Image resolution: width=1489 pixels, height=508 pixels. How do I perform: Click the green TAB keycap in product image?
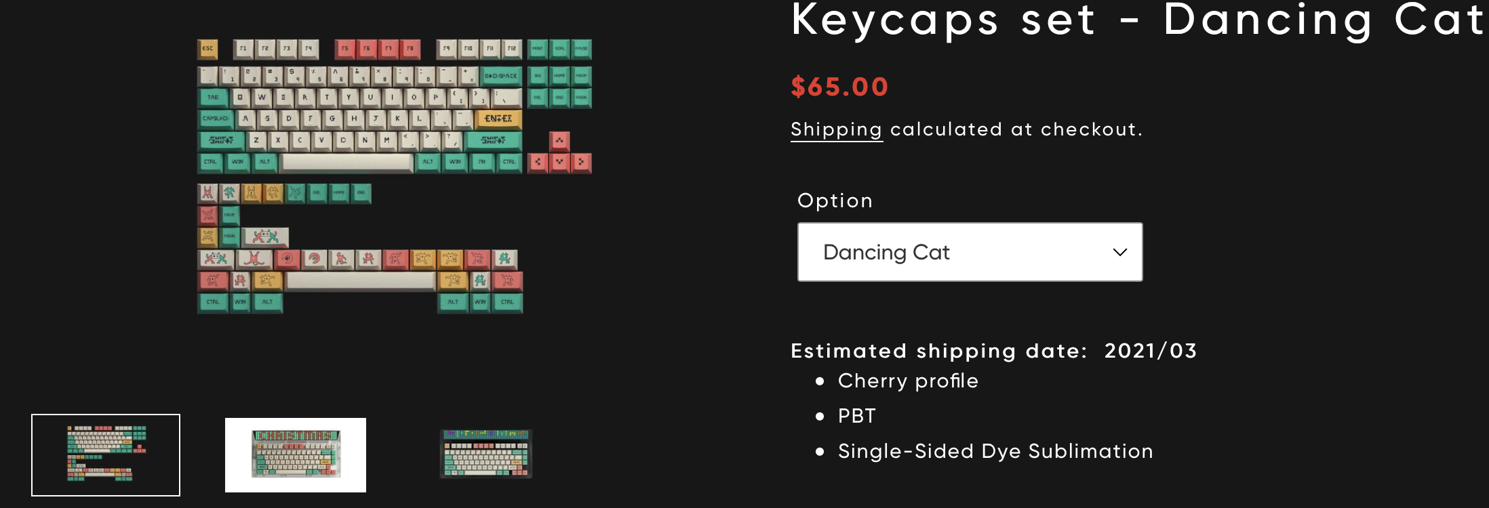(x=213, y=98)
